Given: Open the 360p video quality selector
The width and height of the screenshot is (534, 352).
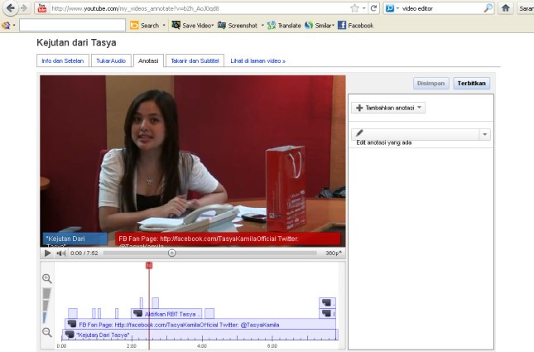Looking at the screenshot, I should 333,253.
